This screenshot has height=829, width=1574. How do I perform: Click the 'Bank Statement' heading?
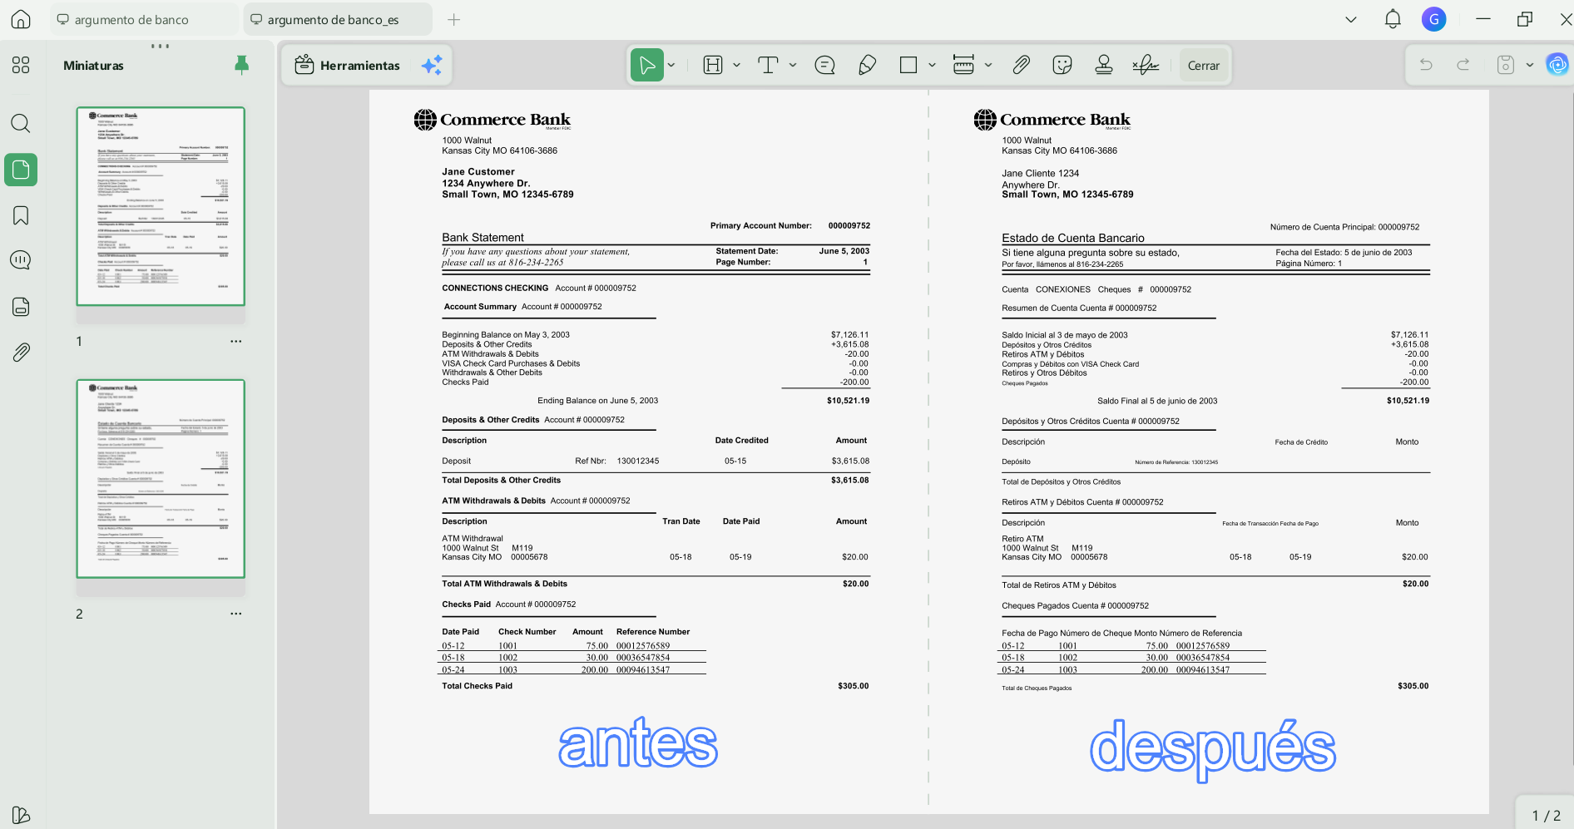point(483,238)
